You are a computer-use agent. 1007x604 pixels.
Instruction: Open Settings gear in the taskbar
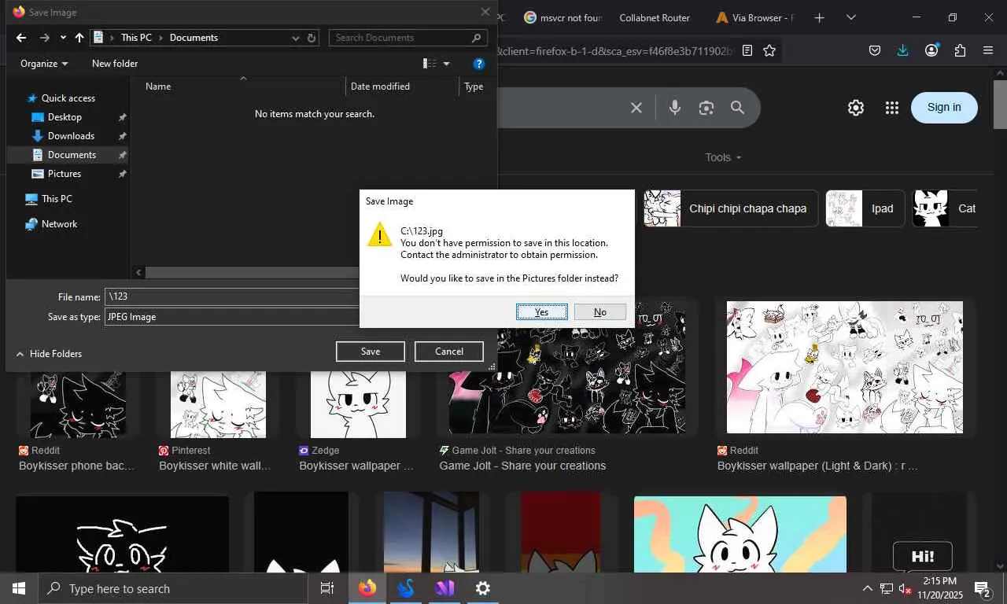pos(483,588)
